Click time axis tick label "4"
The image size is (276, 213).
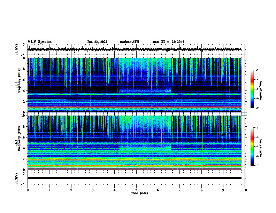[115, 190]
